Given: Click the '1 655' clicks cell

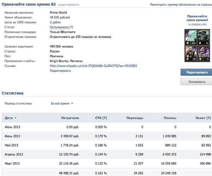Looking at the screenshot, I should tap(139, 145).
